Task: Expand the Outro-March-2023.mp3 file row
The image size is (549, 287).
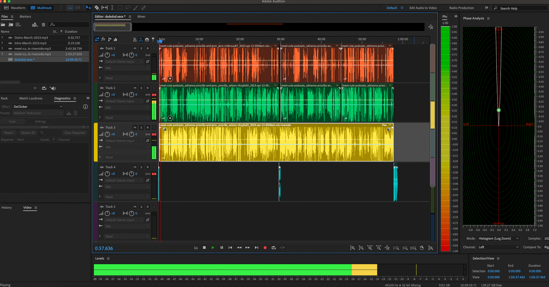Action: tap(2, 37)
